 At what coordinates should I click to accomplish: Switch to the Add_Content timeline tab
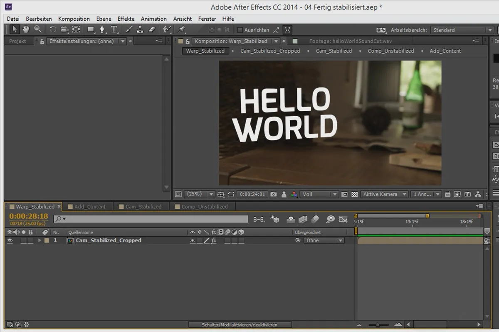[90, 206]
